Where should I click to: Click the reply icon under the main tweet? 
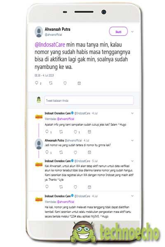pyautogui.click(x=37, y=83)
